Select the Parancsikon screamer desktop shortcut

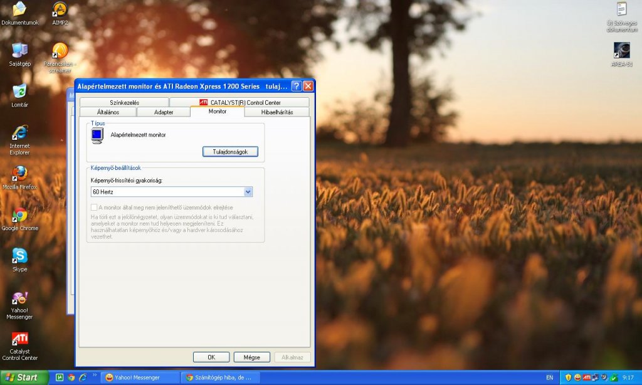[60, 58]
